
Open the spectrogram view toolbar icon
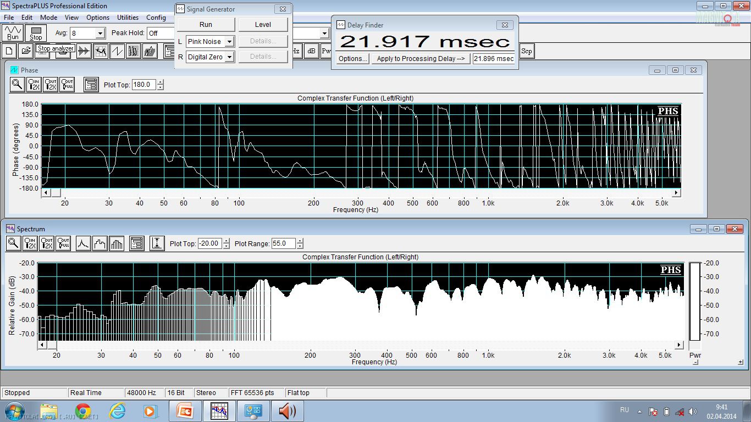coord(134,51)
